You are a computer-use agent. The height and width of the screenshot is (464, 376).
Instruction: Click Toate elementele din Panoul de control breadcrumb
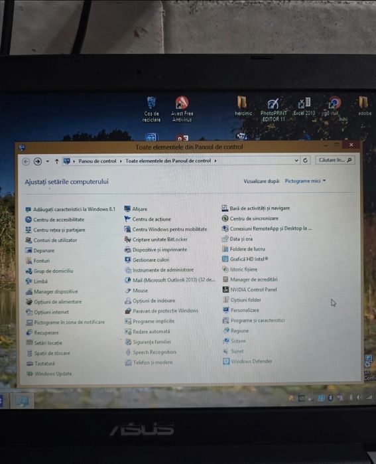click(x=168, y=161)
